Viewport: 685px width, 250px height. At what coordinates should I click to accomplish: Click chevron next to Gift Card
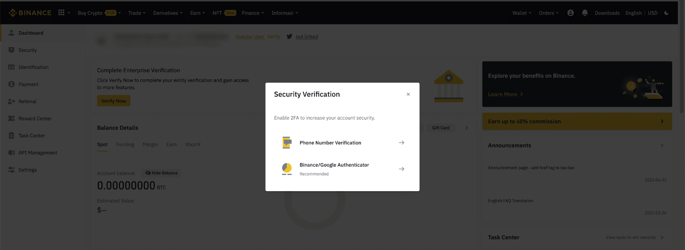pos(466,128)
